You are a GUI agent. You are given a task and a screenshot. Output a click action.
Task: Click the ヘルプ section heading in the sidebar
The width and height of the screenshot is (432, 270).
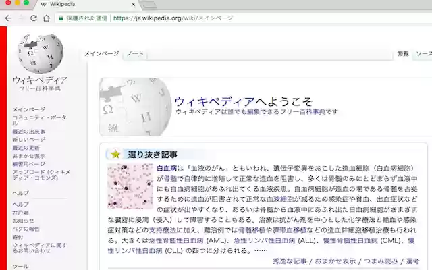tap(21, 193)
